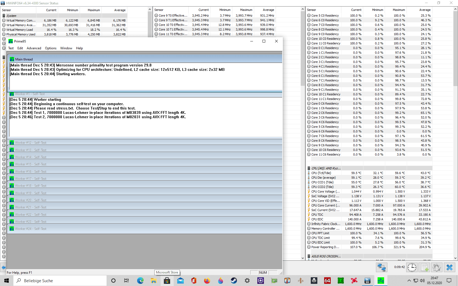Click the Cortana circle icon
Viewport: 458px width, 286px height.
(113, 281)
